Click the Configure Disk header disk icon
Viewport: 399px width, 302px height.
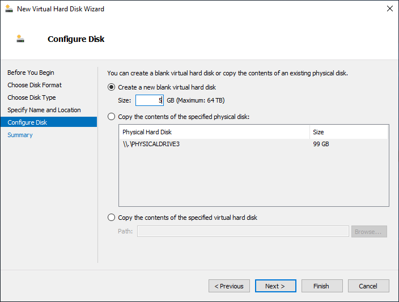click(x=20, y=39)
